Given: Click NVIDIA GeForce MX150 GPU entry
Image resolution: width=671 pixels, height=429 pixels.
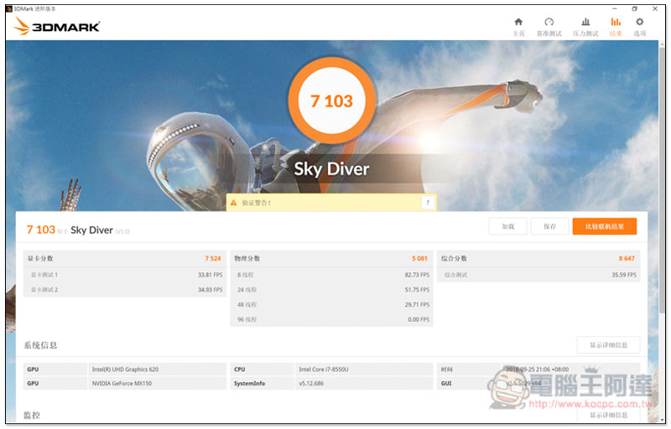Looking at the screenshot, I should click(122, 383).
